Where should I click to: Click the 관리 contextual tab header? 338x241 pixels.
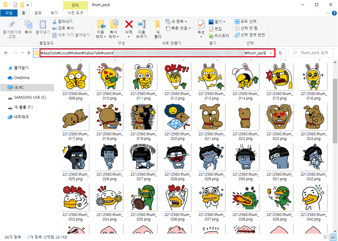click(75, 5)
